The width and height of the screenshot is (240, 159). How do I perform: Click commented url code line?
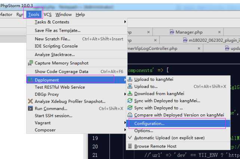pos(192,155)
